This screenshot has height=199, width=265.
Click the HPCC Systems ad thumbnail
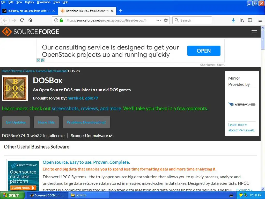point(23,175)
